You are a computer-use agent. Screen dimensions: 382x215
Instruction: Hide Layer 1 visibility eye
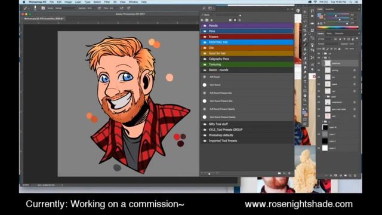pyautogui.click(x=319, y=134)
